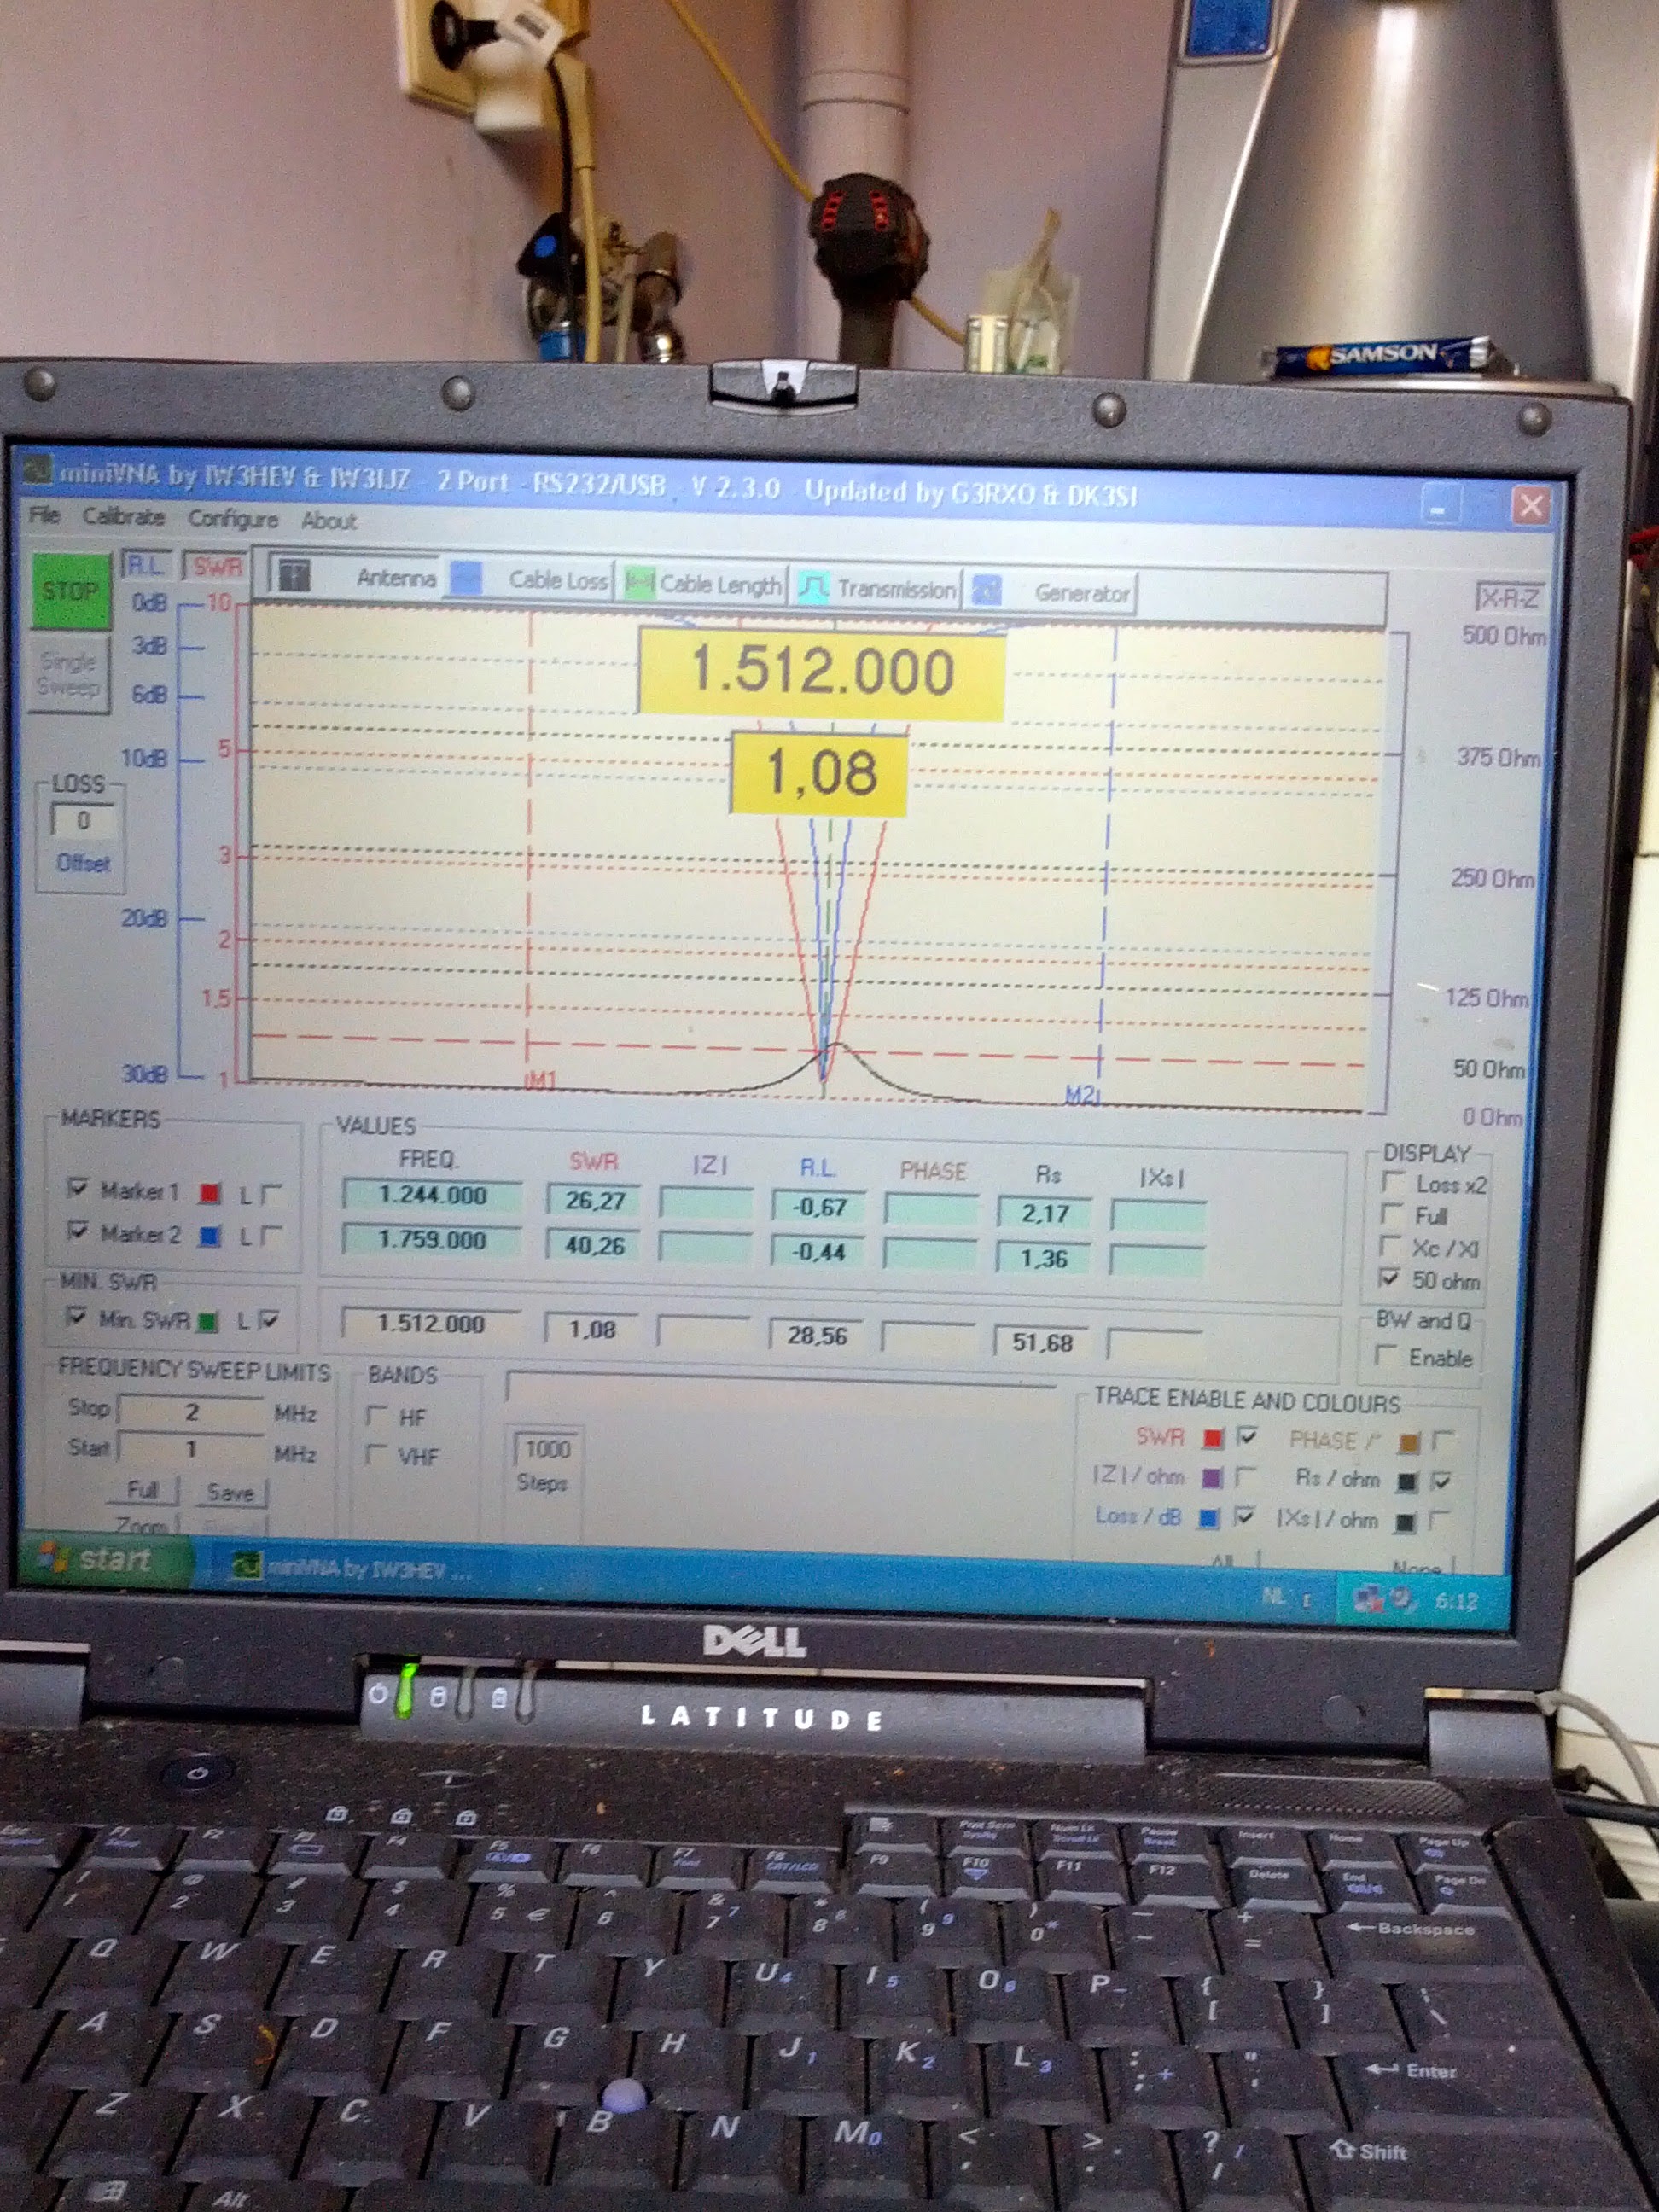Click the red SWR trace colour swatch
The image size is (1659, 2212).
[1213, 1438]
